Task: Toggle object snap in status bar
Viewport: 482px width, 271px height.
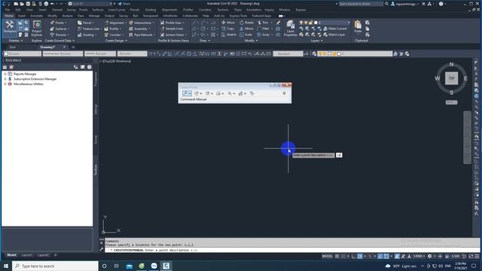Action: (x=386, y=256)
